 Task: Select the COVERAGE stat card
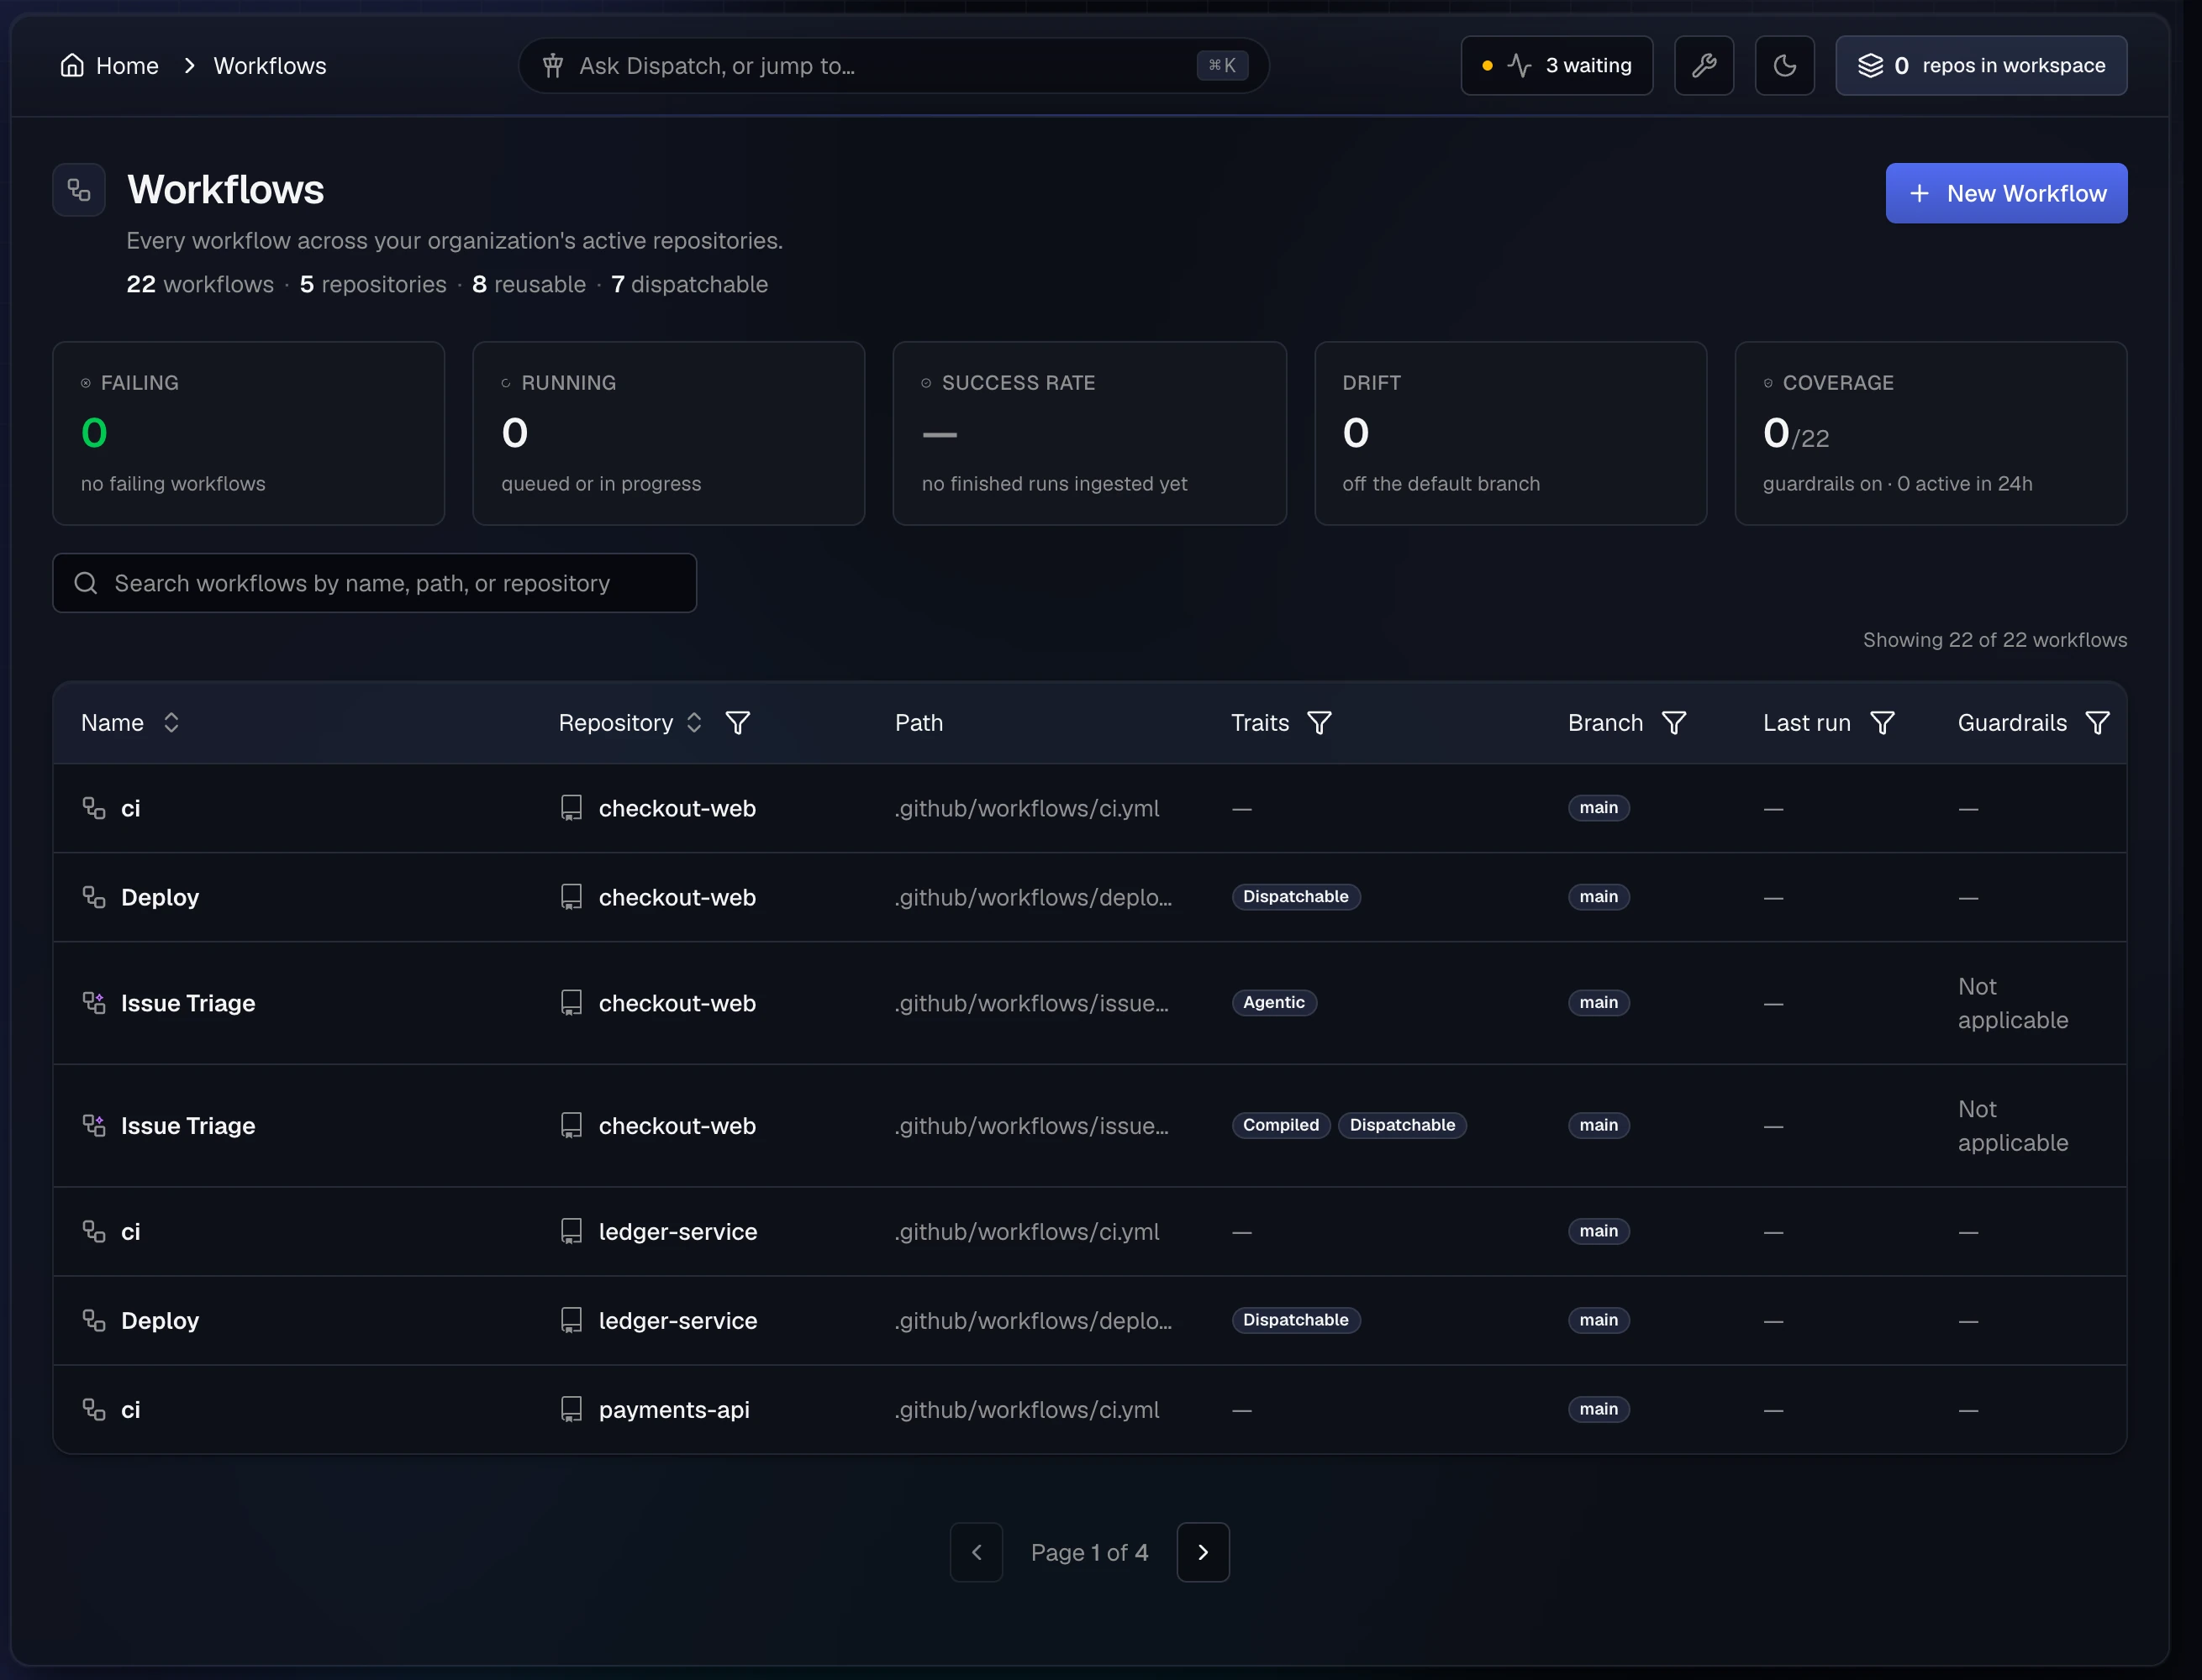(1930, 433)
